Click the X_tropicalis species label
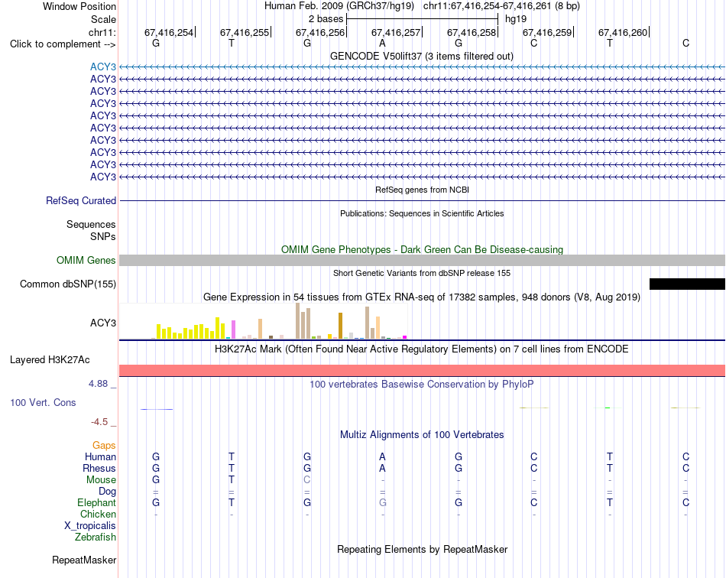 [x=90, y=526]
